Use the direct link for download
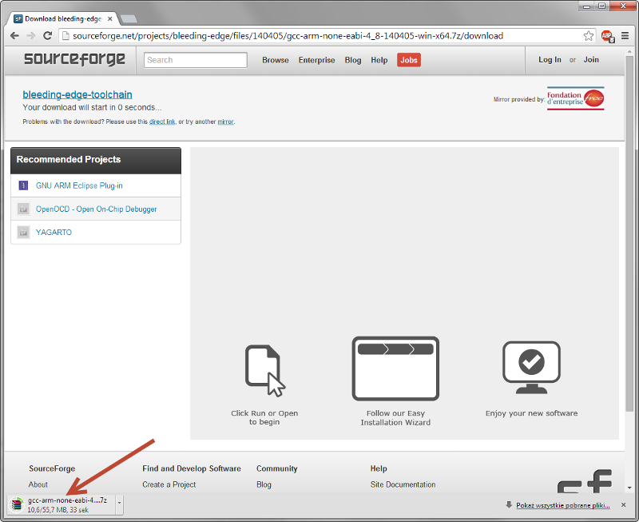Screen dimensions: 639x522 click(x=162, y=122)
